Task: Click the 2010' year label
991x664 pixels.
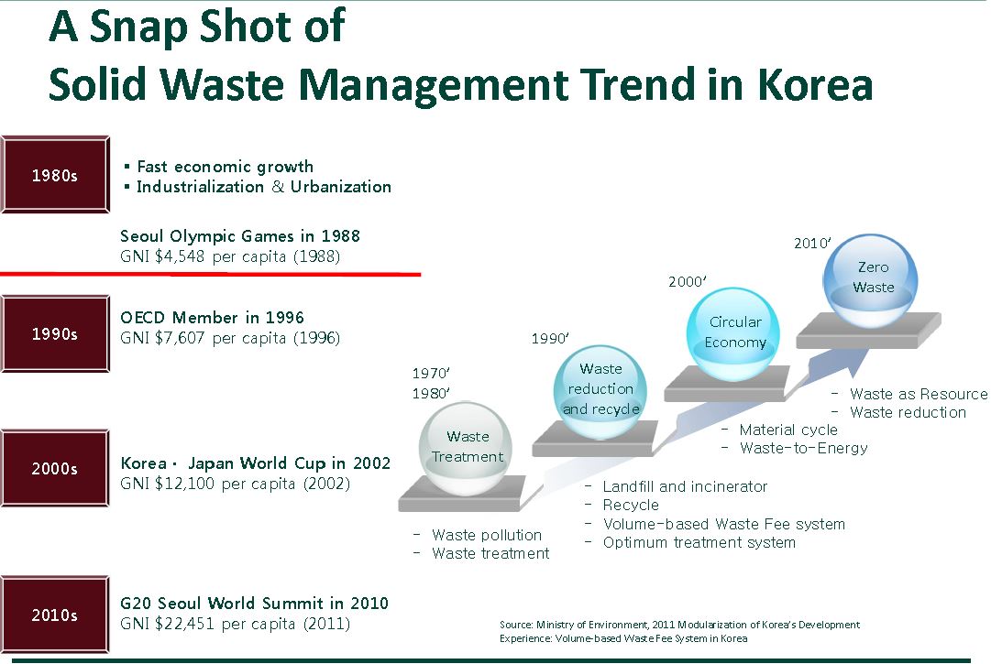Action: 813,243
